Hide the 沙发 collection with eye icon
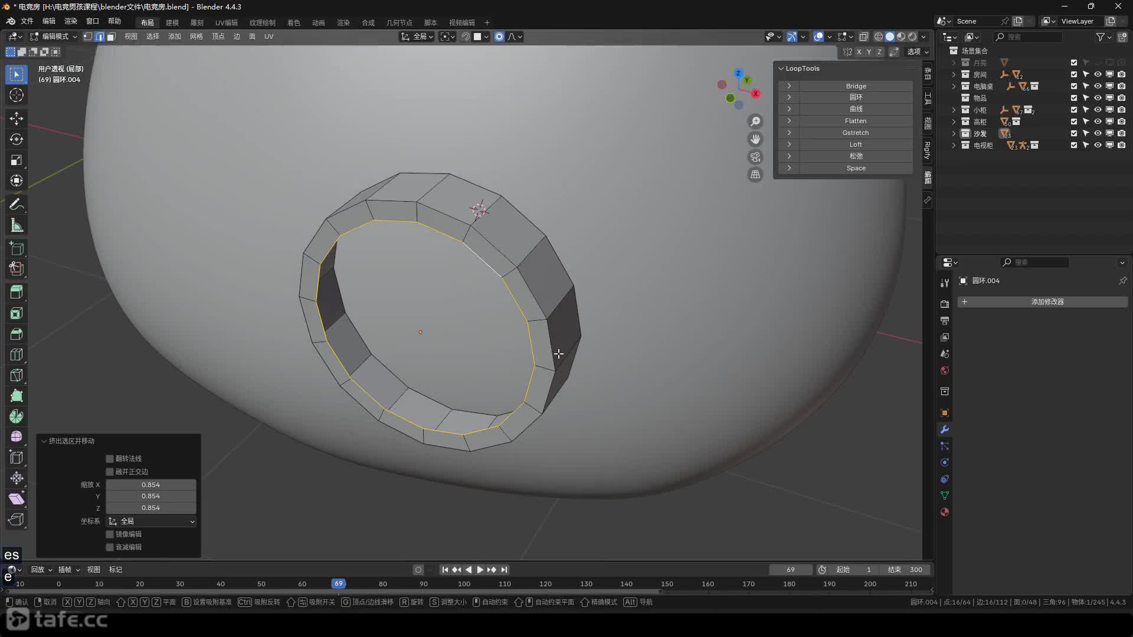The height and width of the screenshot is (637, 1133). [1098, 133]
